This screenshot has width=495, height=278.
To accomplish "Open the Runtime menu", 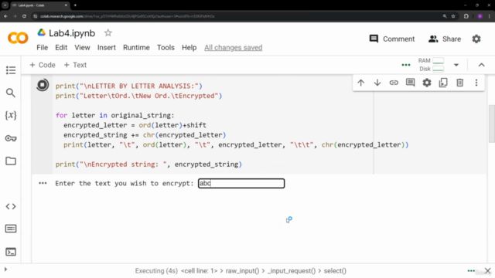I will click(136, 48).
